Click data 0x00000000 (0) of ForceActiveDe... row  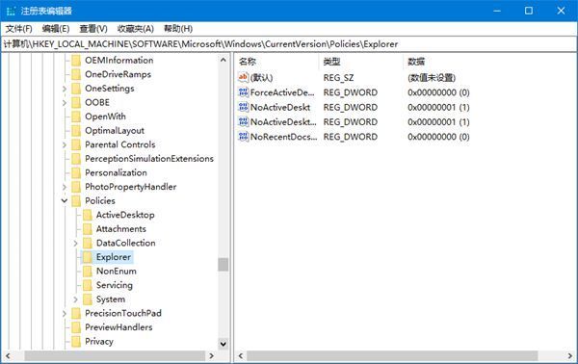[438, 92]
